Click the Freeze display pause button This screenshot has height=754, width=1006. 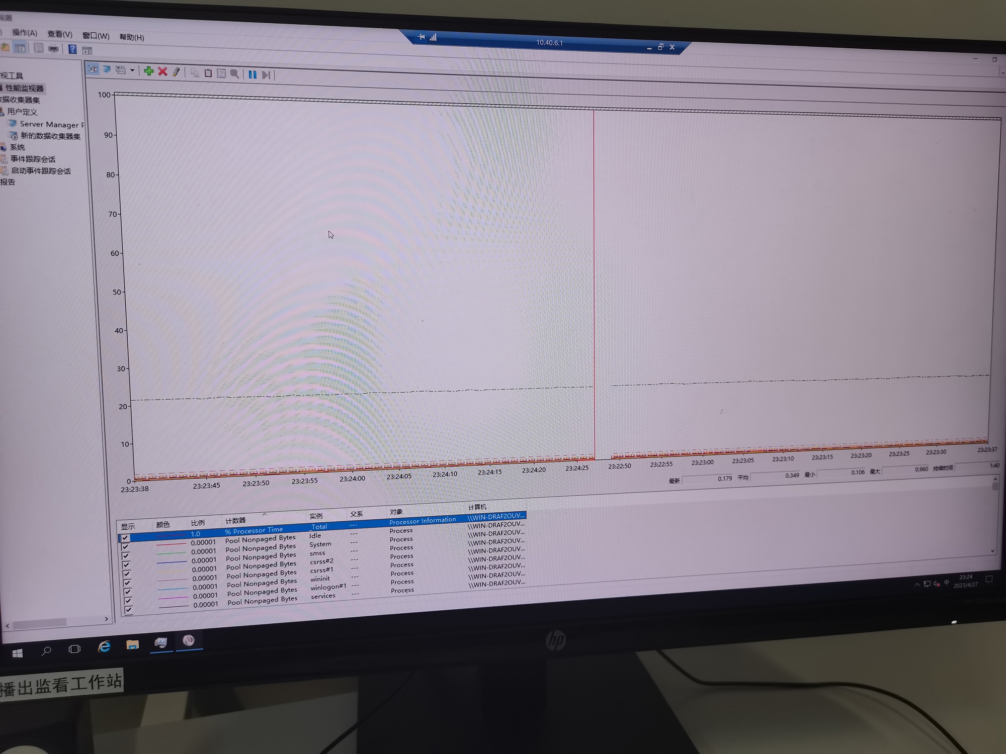pos(253,74)
